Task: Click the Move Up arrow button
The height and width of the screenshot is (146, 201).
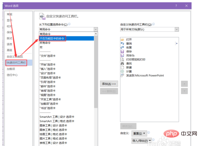Action: pos(184,84)
